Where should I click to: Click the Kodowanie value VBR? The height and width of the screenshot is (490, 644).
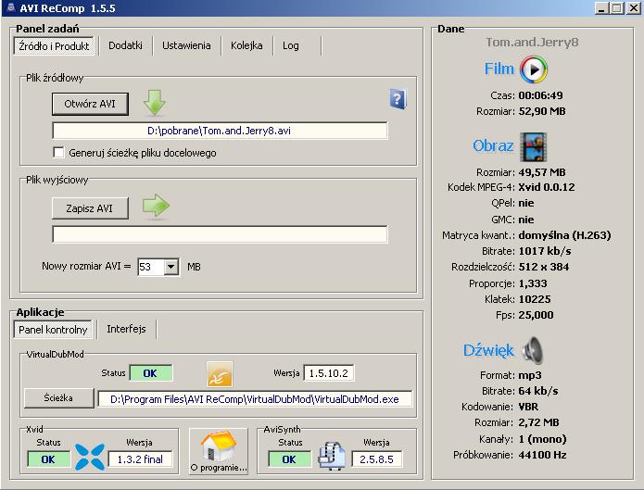click(528, 407)
